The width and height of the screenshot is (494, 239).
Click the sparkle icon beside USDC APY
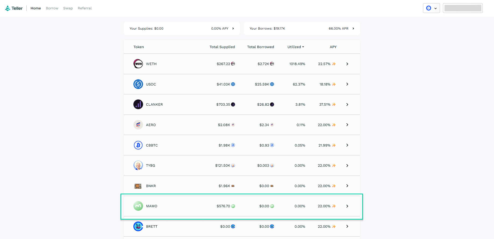(x=334, y=84)
